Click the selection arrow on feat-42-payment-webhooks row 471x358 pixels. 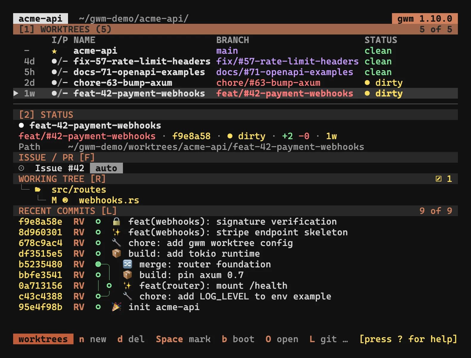16,93
